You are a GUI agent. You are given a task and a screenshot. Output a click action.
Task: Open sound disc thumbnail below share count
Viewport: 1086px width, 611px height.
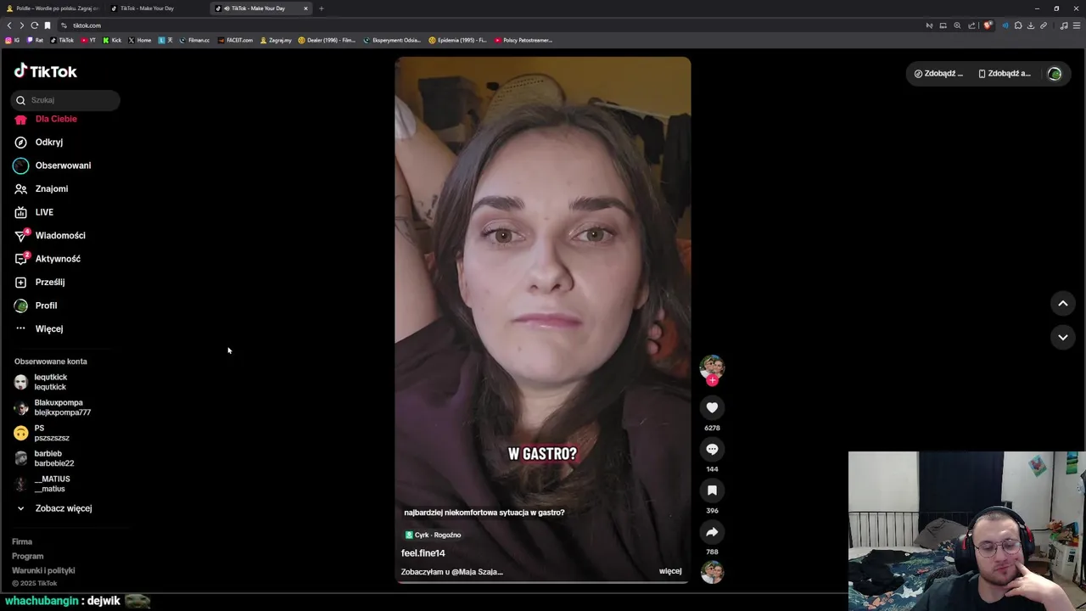(x=712, y=572)
